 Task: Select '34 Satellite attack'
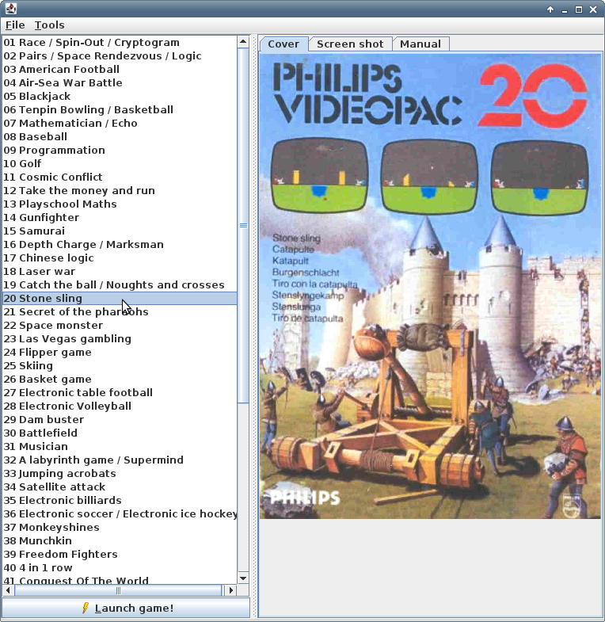[x=120, y=487]
